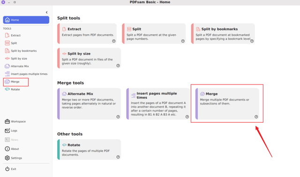
Task: Click the Split icon in the sidebar
Action: pyautogui.click(x=7, y=43)
